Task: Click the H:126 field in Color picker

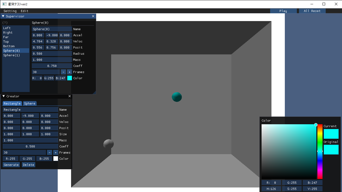Action: pyautogui.click(x=271, y=189)
